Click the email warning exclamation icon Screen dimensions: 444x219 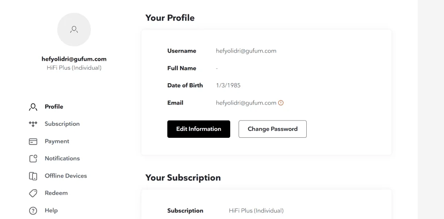(281, 103)
